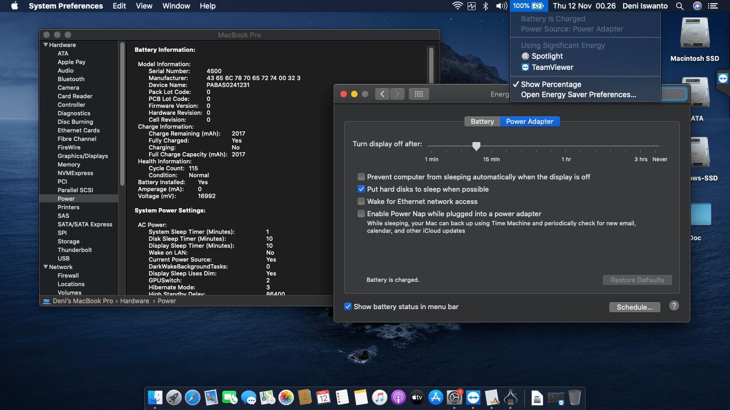Enable prevent computer from sleeping automatically
The image size is (730, 410).
(x=362, y=177)
